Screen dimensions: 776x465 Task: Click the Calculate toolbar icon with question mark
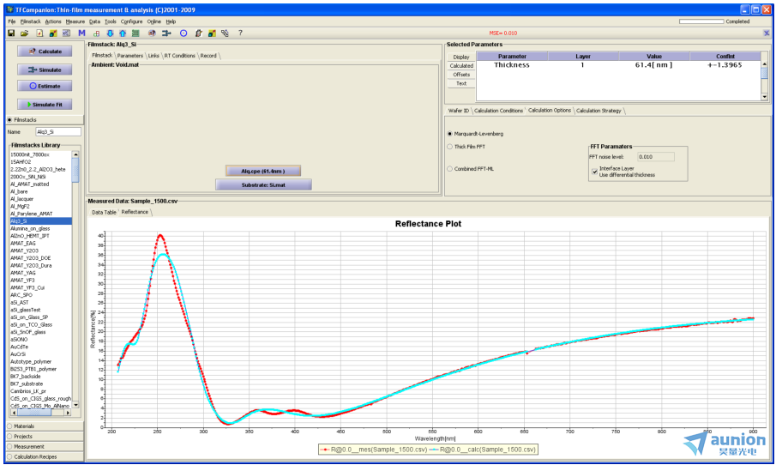[152, 33]
